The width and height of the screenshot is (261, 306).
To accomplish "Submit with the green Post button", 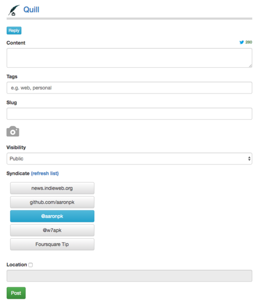I will pos(16,293).
